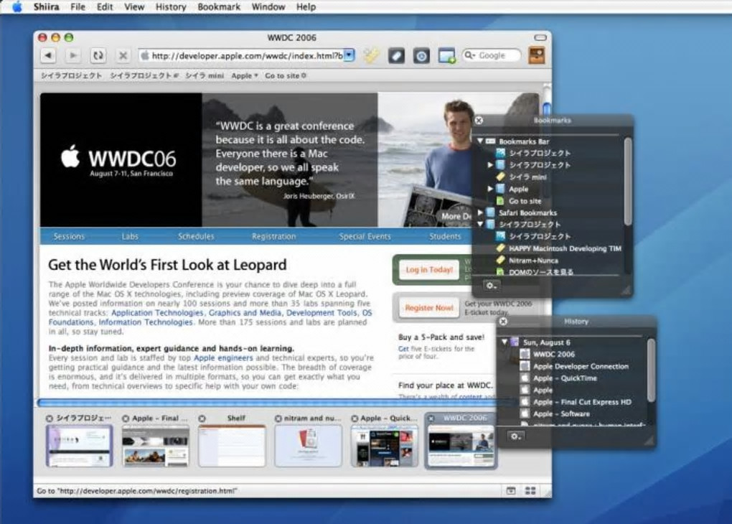Click the History panel scrollbar
This screenshot has height=524, width=732.
pyautogui.click(x=651, y=370)
